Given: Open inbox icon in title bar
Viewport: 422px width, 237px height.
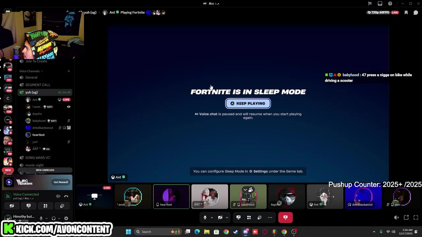Looking at the screenshot, I should tap(380, 4).
